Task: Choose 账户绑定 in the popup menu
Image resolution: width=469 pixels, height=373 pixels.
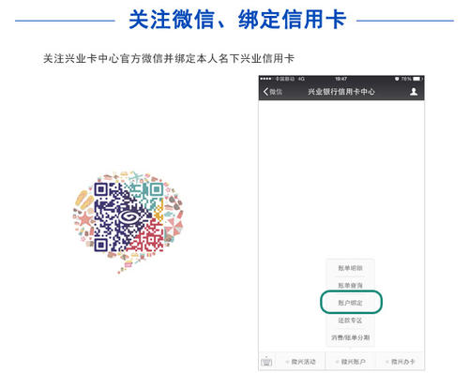Action: coord(350,303)
